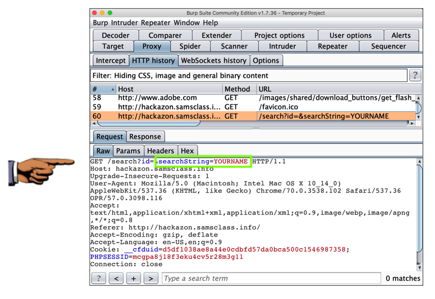
Task: Open the Intercept sub-tab
Action: click(x=110, y=60)
